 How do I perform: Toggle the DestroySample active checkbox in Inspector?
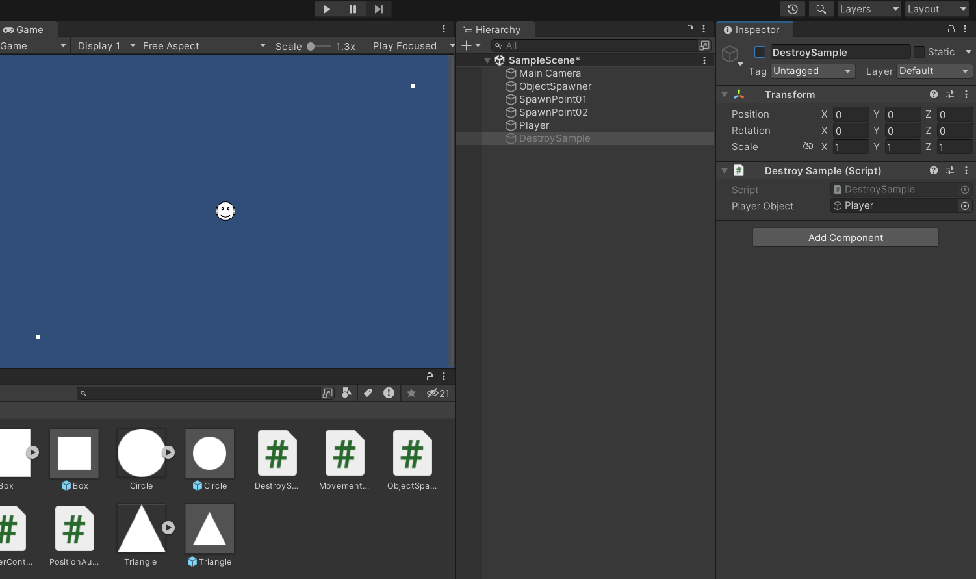click(759, 51)
